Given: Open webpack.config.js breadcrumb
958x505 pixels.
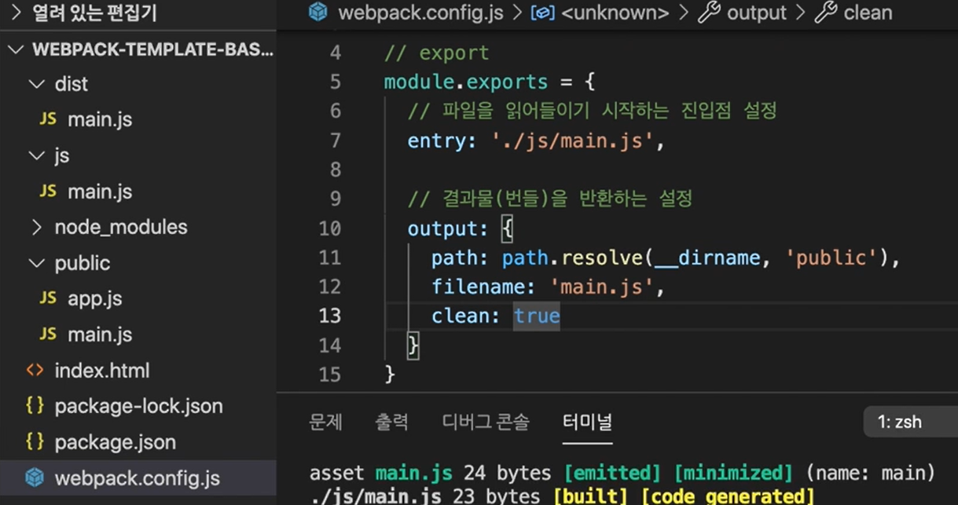Looking at the screenshot, I should click(x=421, y=13).
